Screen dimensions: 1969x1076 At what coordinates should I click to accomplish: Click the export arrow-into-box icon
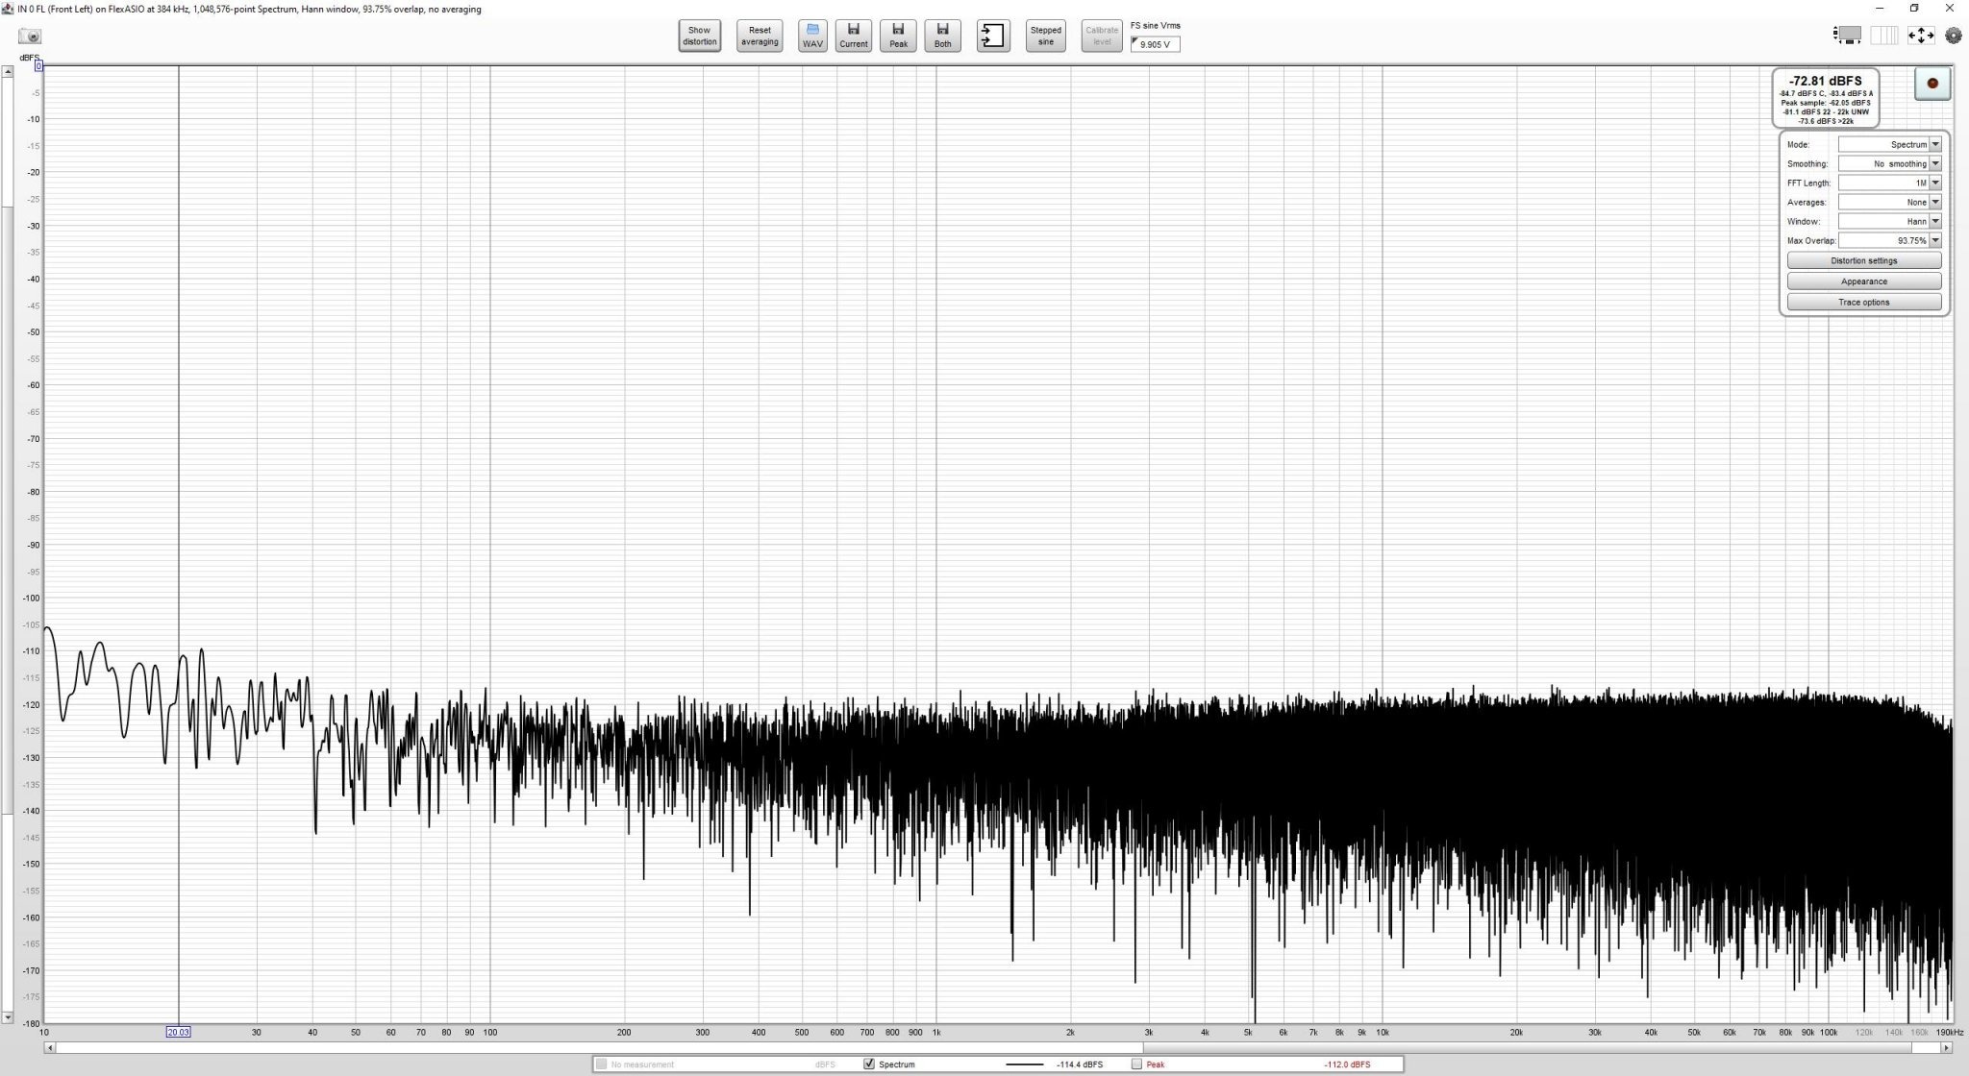click(x=993, y=36)
